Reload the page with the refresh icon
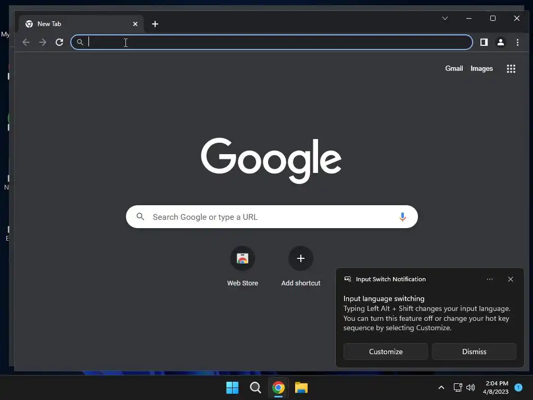 point(59,42)
